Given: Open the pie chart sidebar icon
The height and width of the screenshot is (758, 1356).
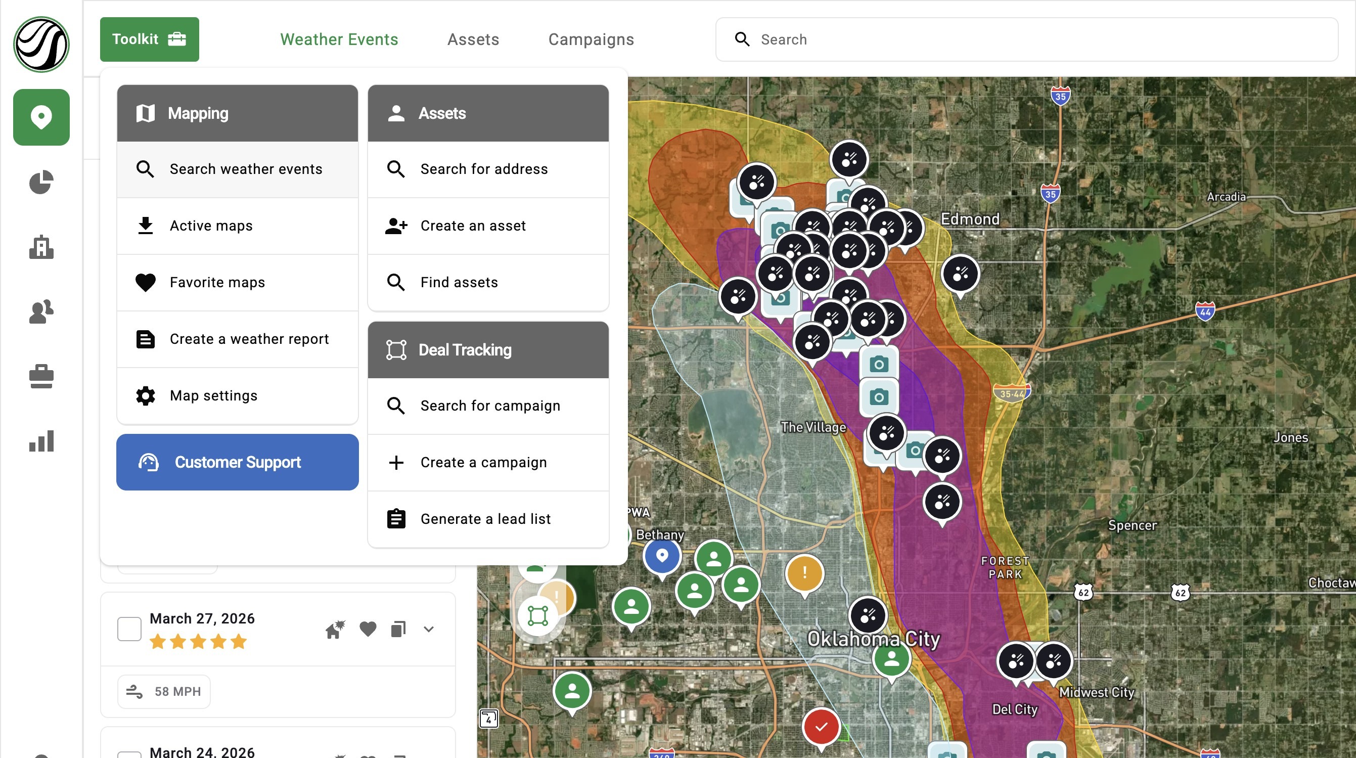Looking at the screenshot, I should pyautogui.click(x=41, y=182).
